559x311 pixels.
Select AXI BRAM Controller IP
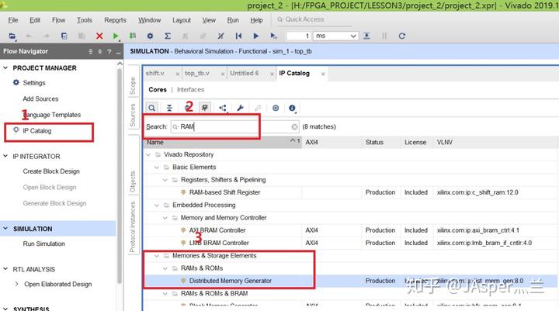click(x=217, y=230)
